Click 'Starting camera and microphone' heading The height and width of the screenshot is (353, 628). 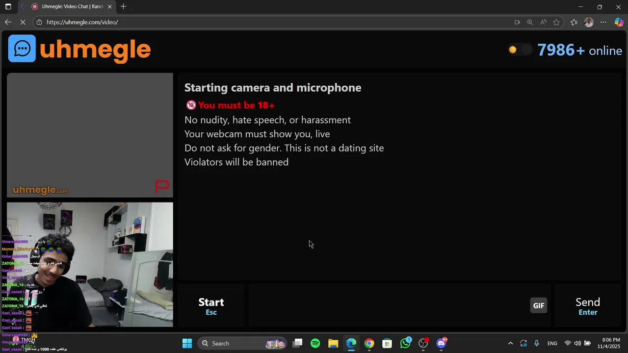(273, 88)
